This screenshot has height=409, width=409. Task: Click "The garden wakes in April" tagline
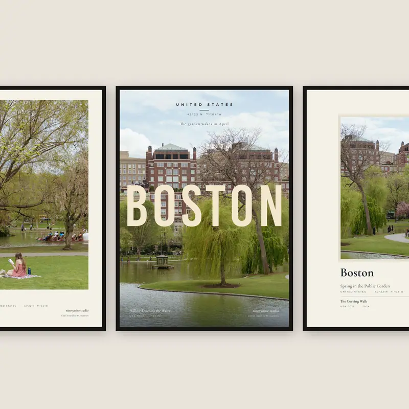[204, 124]
